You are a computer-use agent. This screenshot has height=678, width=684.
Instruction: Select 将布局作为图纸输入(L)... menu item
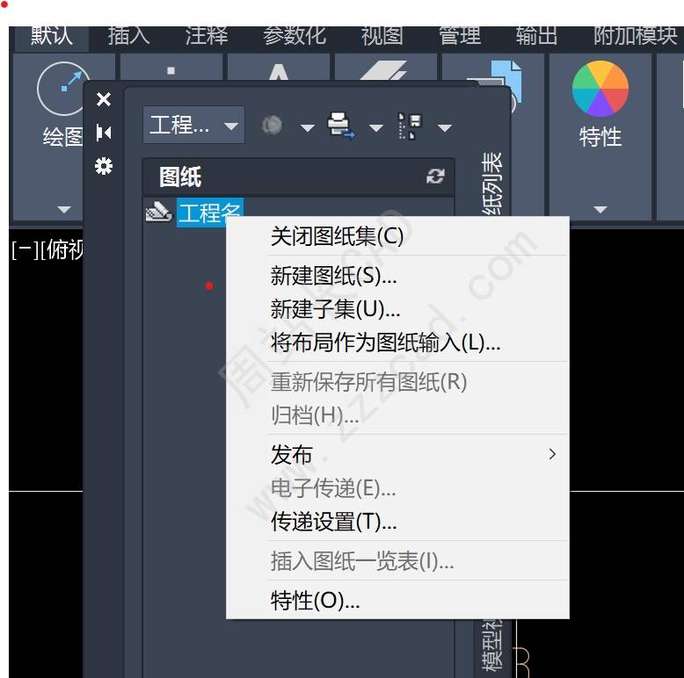click(397, 343)
